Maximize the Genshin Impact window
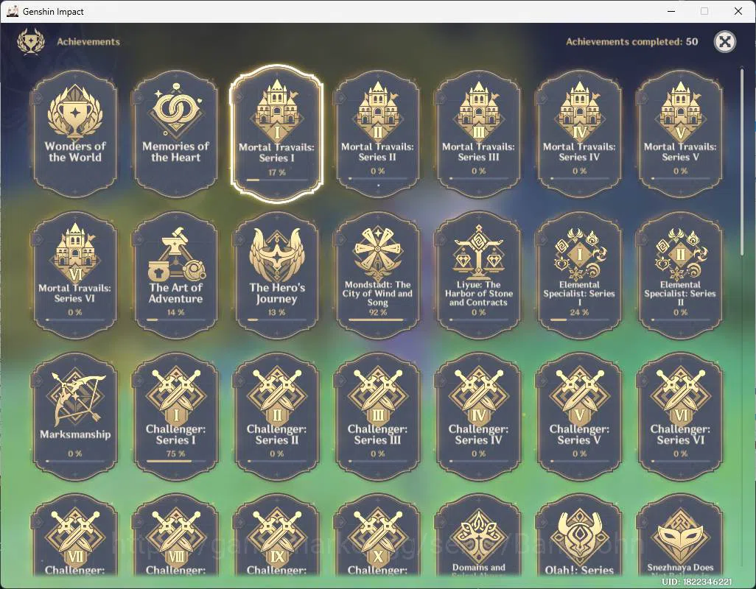The width and height of the screenshot is (756, 589). pyautogui.click(x=704, y=11)
